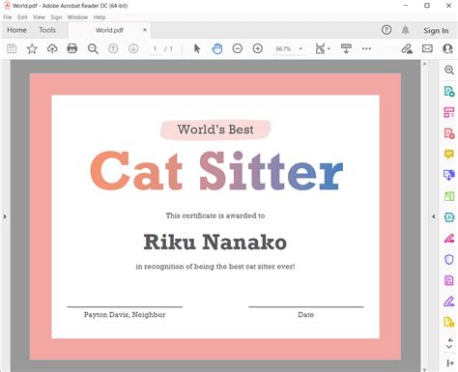458x372 pixels.
Task: Send file by email envelope icon
Action: [427, 48]
